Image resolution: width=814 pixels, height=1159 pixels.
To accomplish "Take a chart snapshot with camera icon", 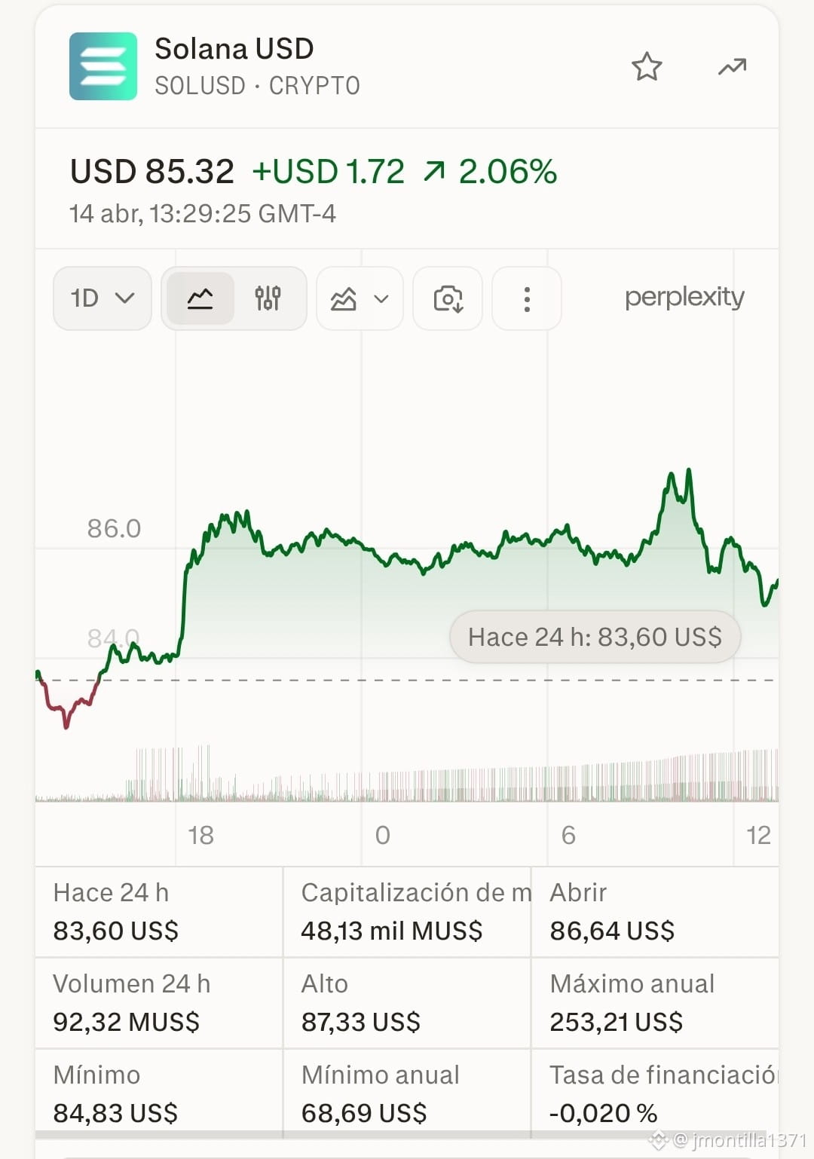I will [448, 298].
